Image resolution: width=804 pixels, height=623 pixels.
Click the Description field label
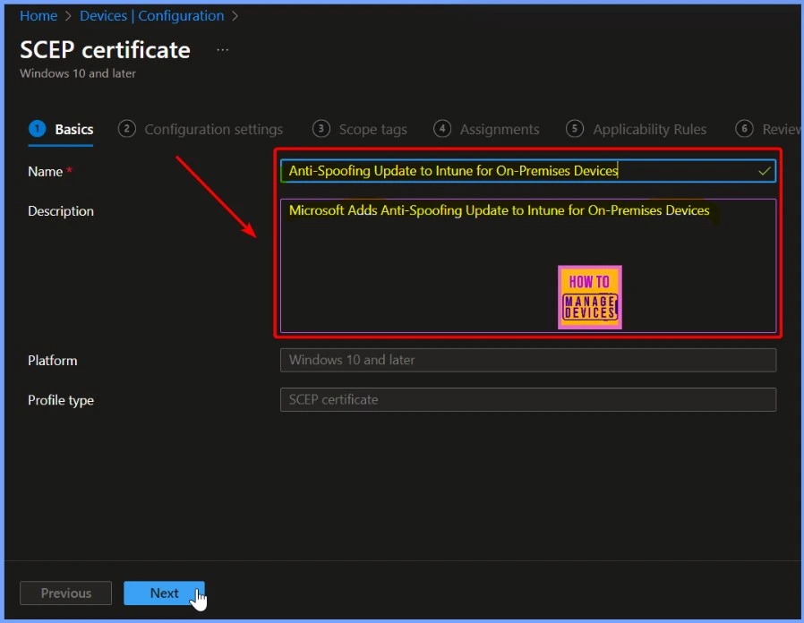click(61, 211)
